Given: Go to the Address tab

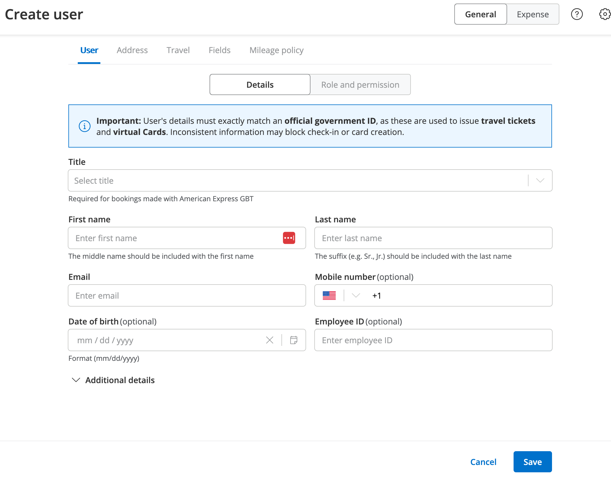Looking at the screenshot, I should pyautogui.click(x=132, y=50).
